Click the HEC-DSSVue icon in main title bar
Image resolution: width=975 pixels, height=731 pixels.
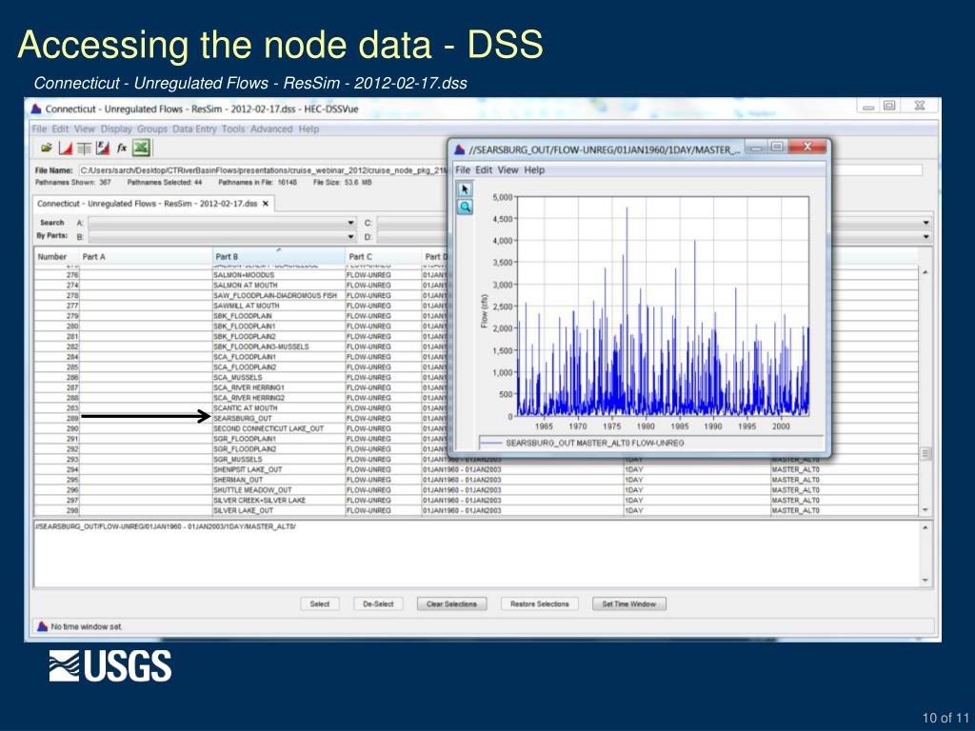point(37,109)
